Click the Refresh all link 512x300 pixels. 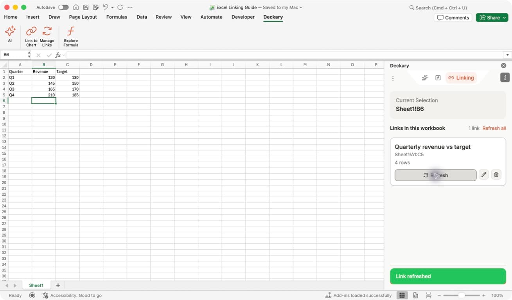494,128
